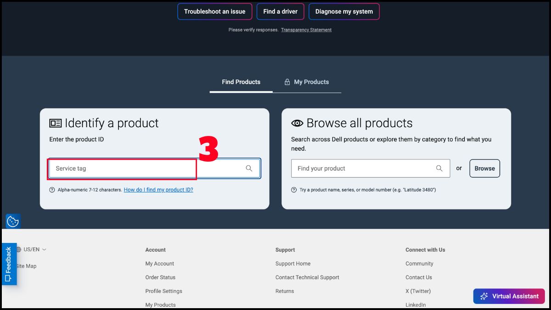Open the Virtual Assistant chat
The width and height of the screenshot is (551, 310).
click(x=509, y=296)
